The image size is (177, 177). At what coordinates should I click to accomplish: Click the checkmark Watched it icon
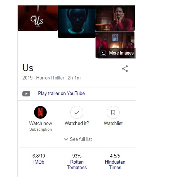click(x=77, y=112)
